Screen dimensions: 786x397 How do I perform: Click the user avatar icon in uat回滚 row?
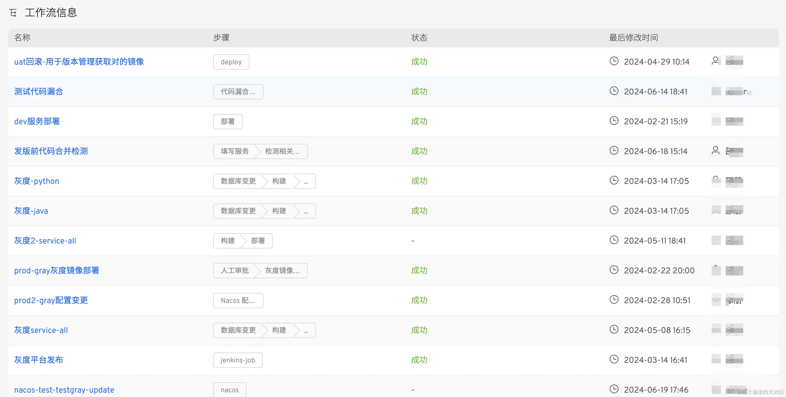(715, 61)
